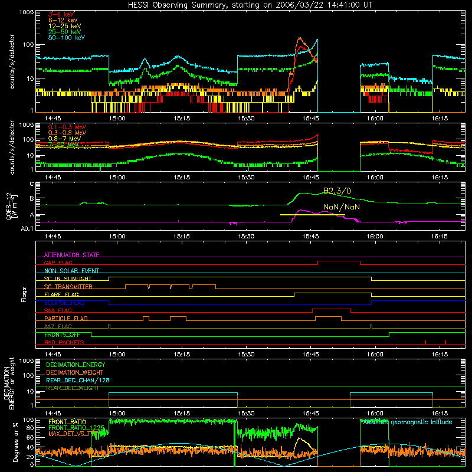Click the DECIMATION_WEIGHT legend label
Image resolution: width=472 pixels, height=472 pixels.
(x=75, y=372)
